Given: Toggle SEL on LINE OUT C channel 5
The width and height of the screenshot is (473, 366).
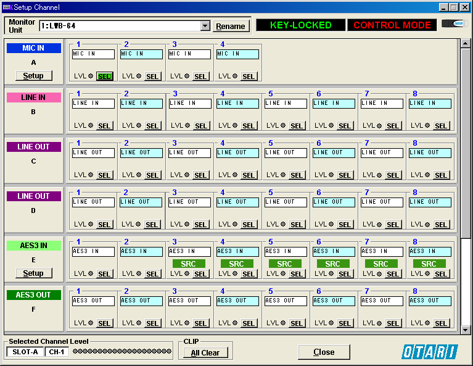Looking at the screenshot, I should click(x=297, y=175).
